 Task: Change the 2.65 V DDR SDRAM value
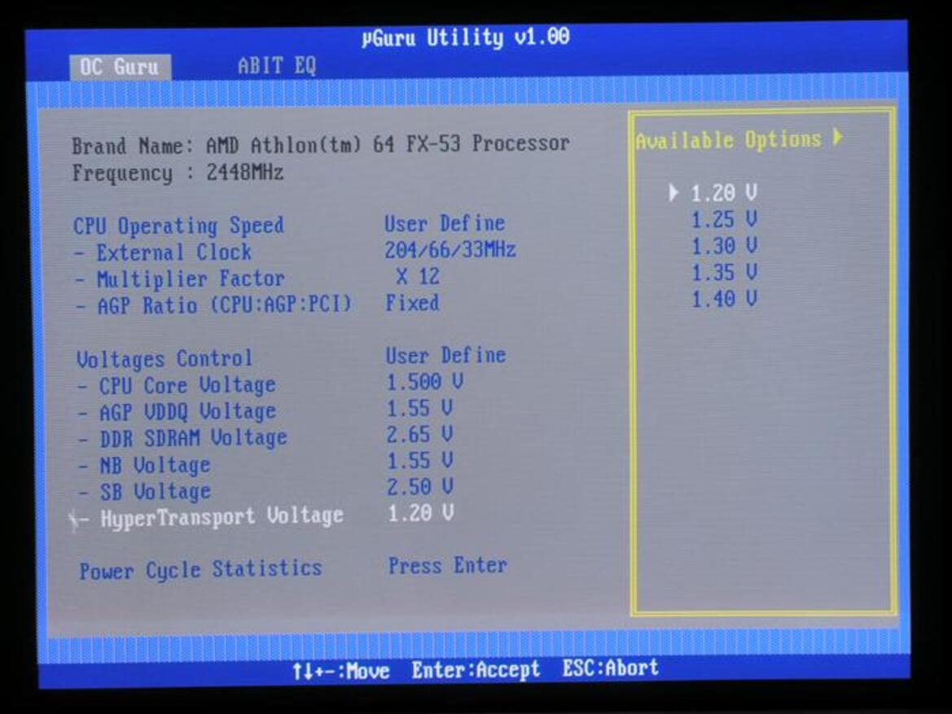(x=419, y=434)
